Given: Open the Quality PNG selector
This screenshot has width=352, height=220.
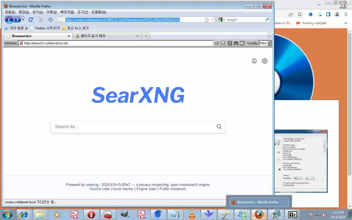Looking at the screenshot, I should click(265, 43).
